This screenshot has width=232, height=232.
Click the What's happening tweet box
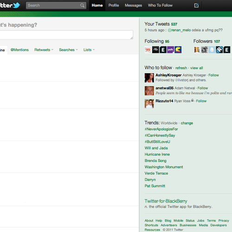click(x=66, y=35)
